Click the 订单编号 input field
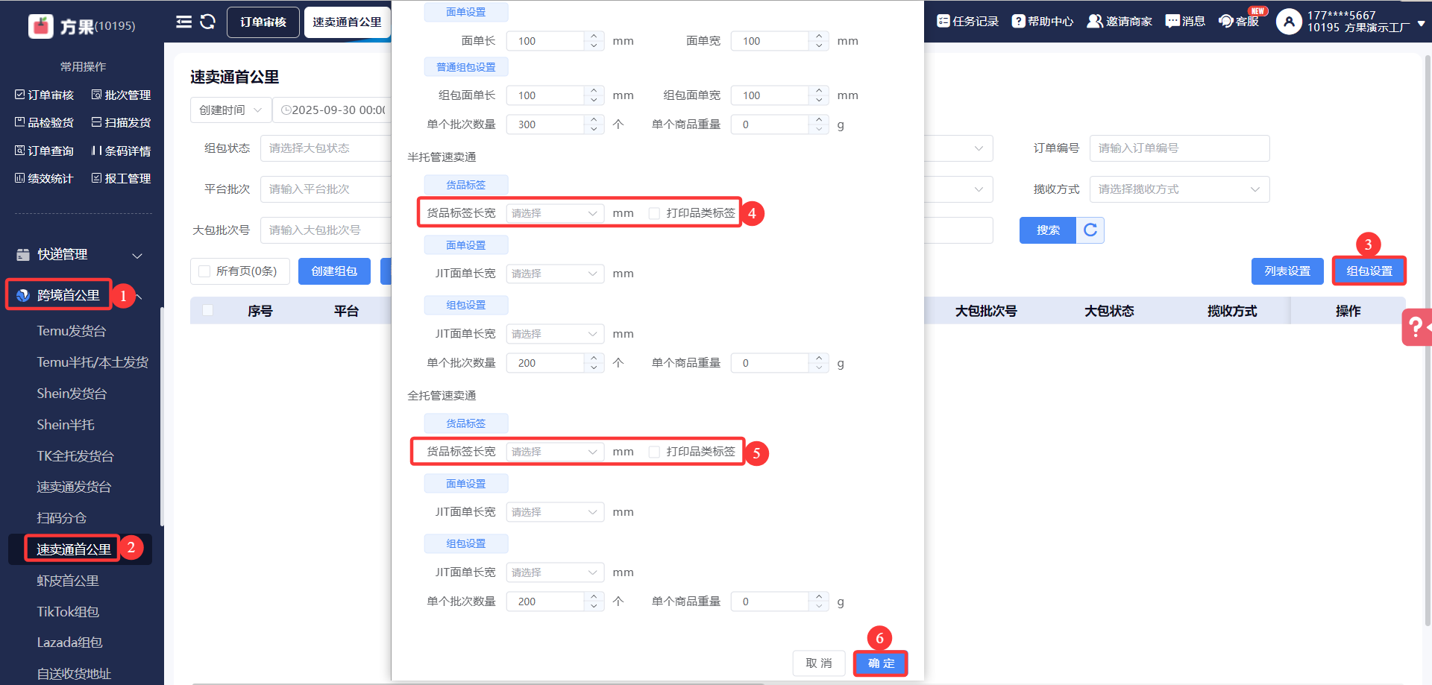The image size is (1432, 685). (1179, 148)
